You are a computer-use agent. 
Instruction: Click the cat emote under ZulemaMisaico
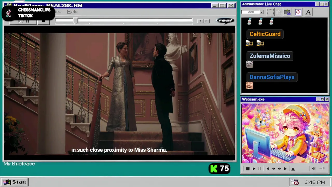tap(249, 64)
